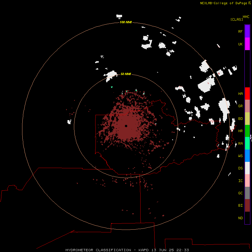
Task: Click the RA light green swatch
Action: 247,143
